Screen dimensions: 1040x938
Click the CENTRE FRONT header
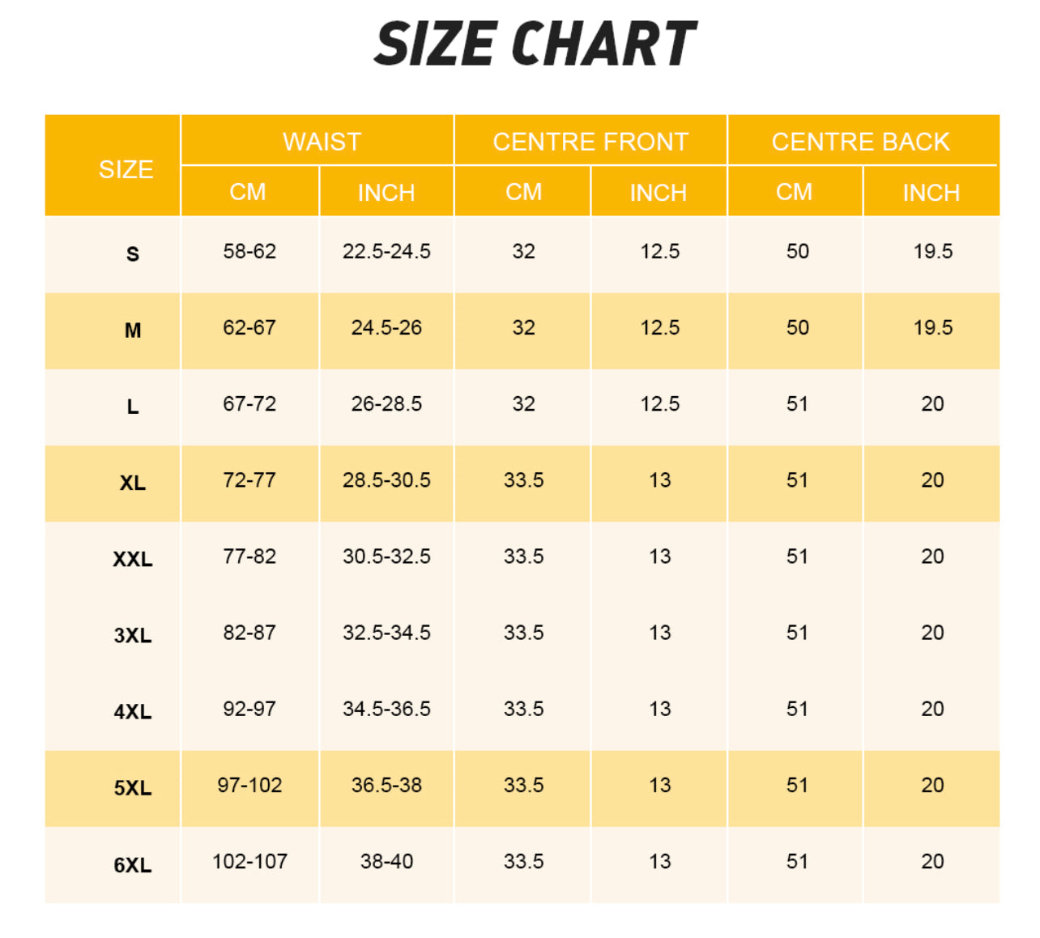click(590, 142)
